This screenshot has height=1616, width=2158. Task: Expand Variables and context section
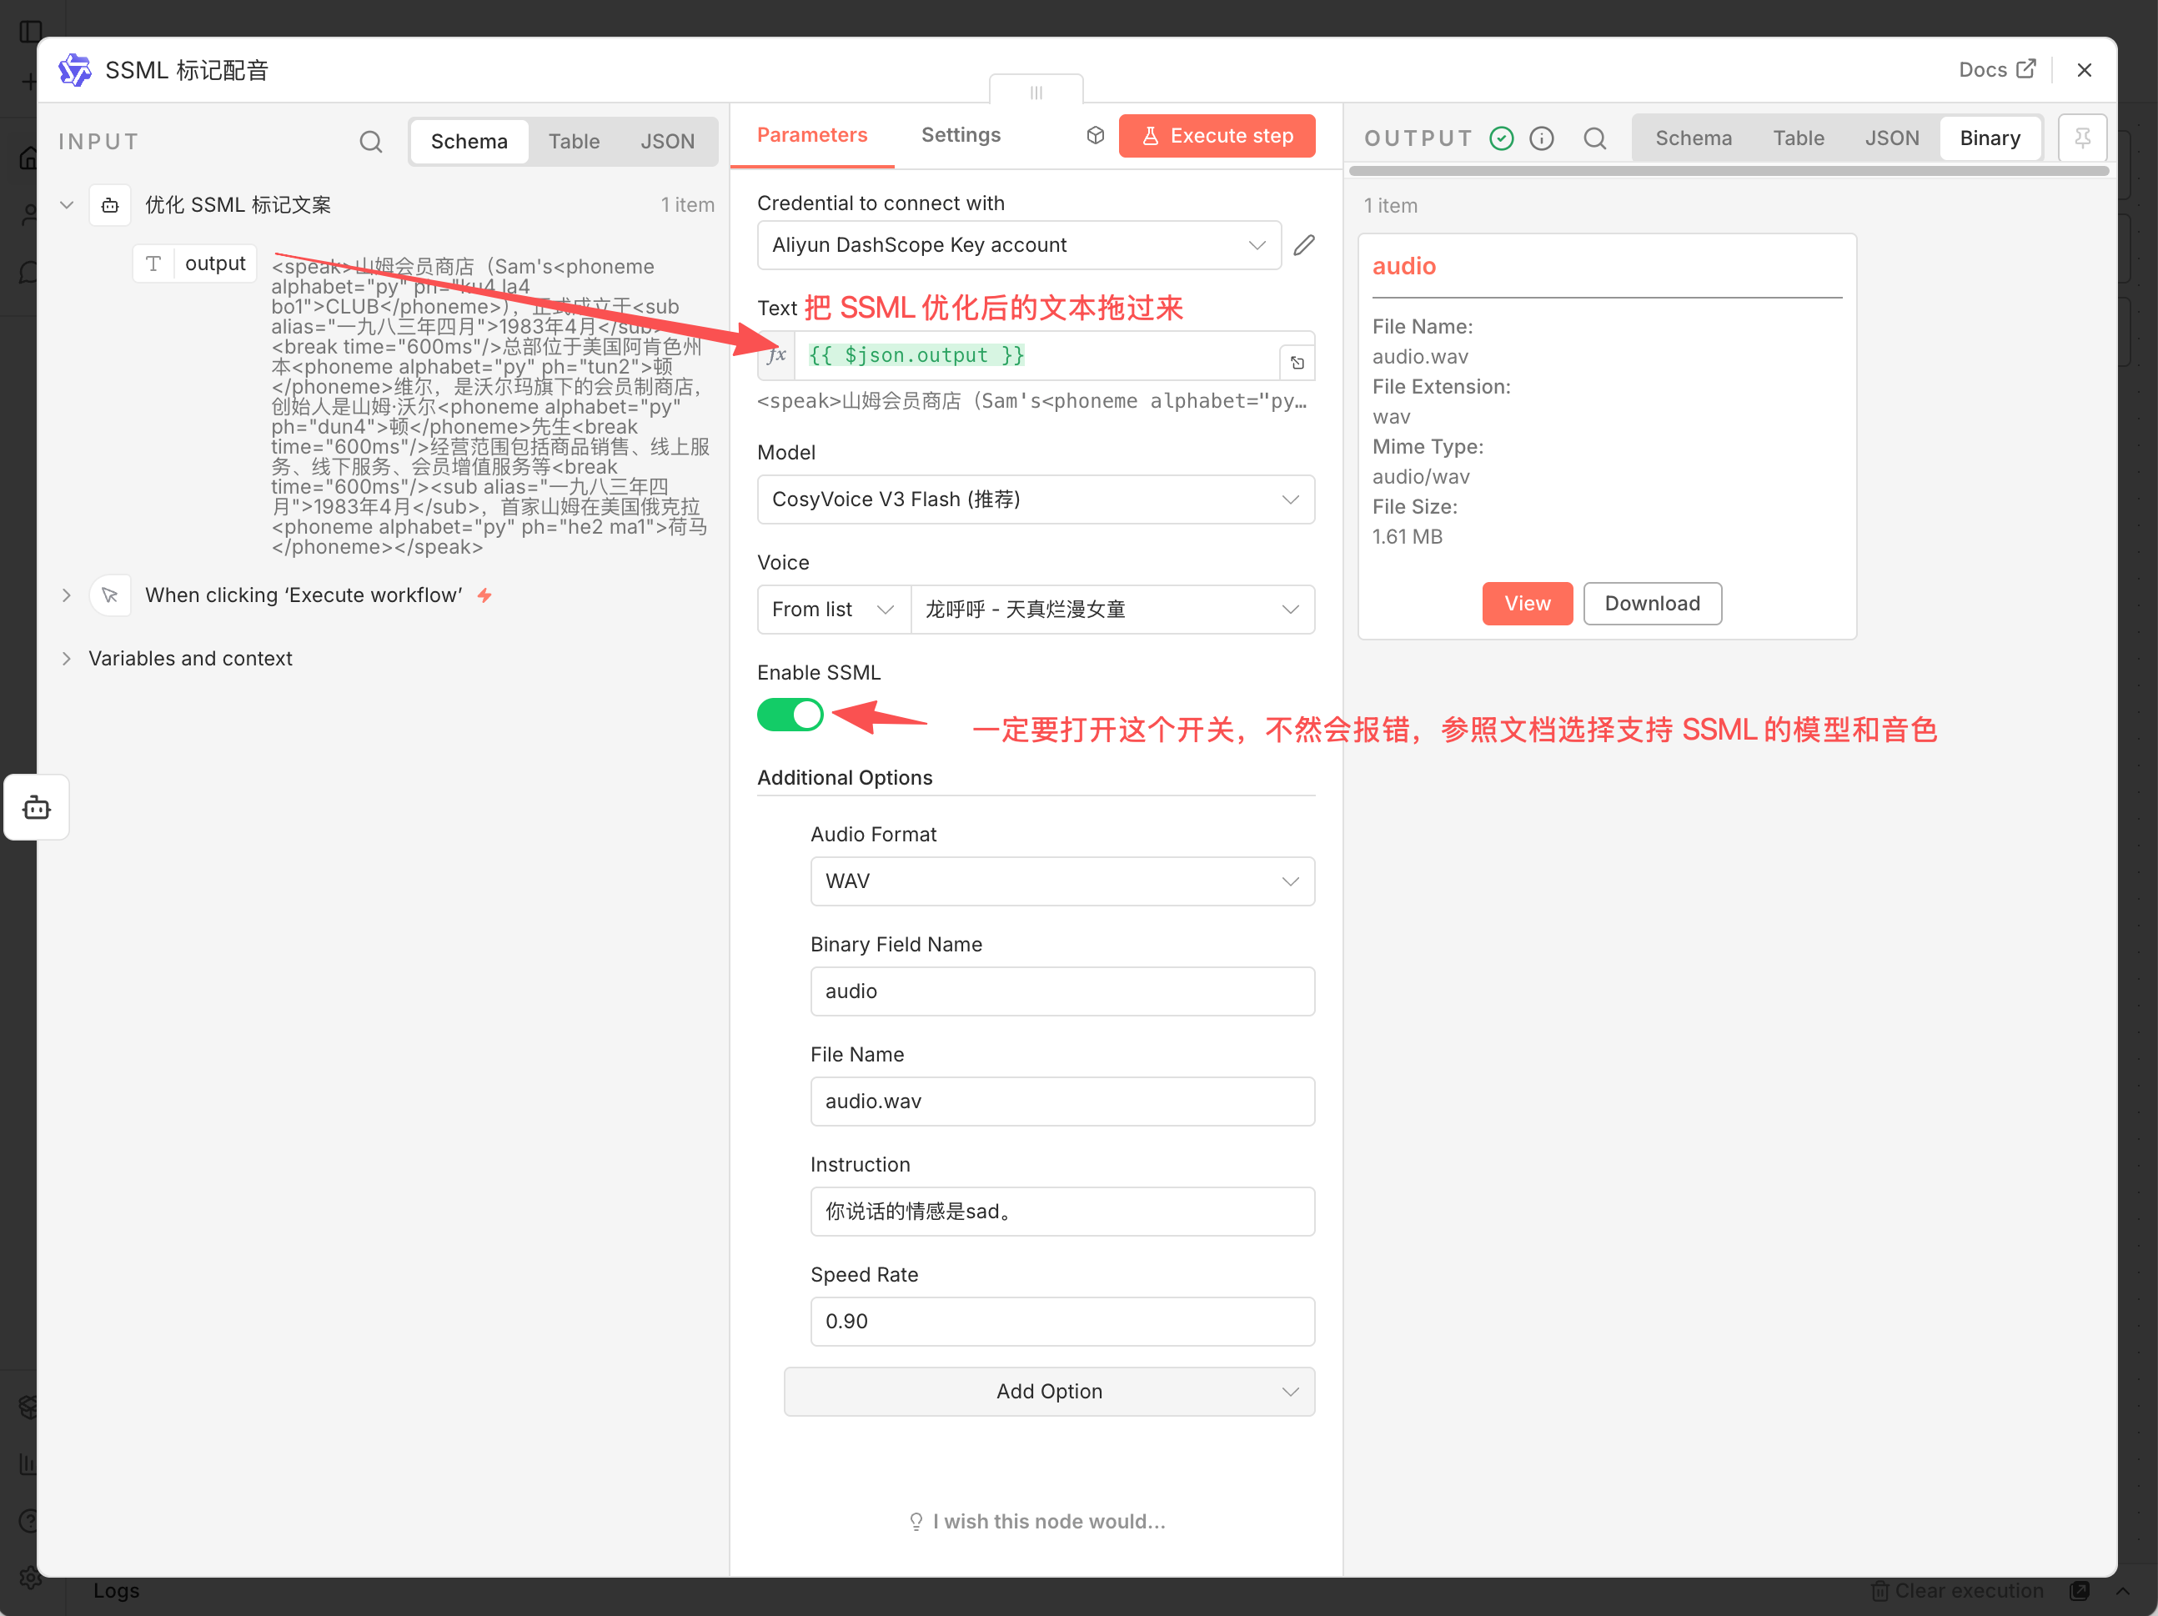coord(190,659)
